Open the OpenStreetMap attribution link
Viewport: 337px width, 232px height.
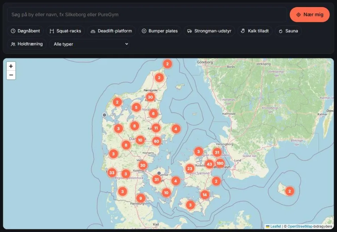[x=300, y=226]
